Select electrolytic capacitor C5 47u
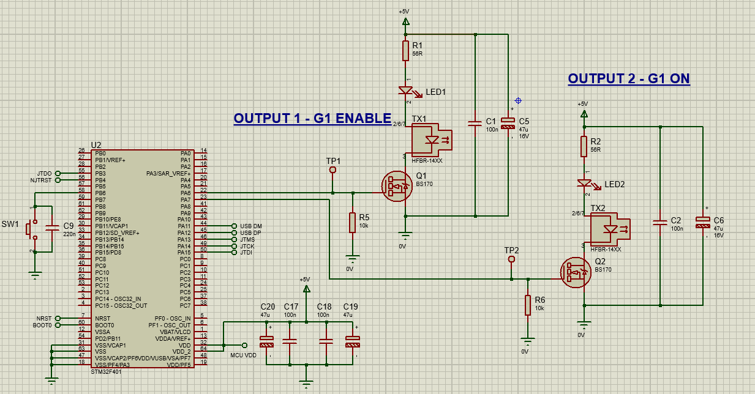 point(508,124)
